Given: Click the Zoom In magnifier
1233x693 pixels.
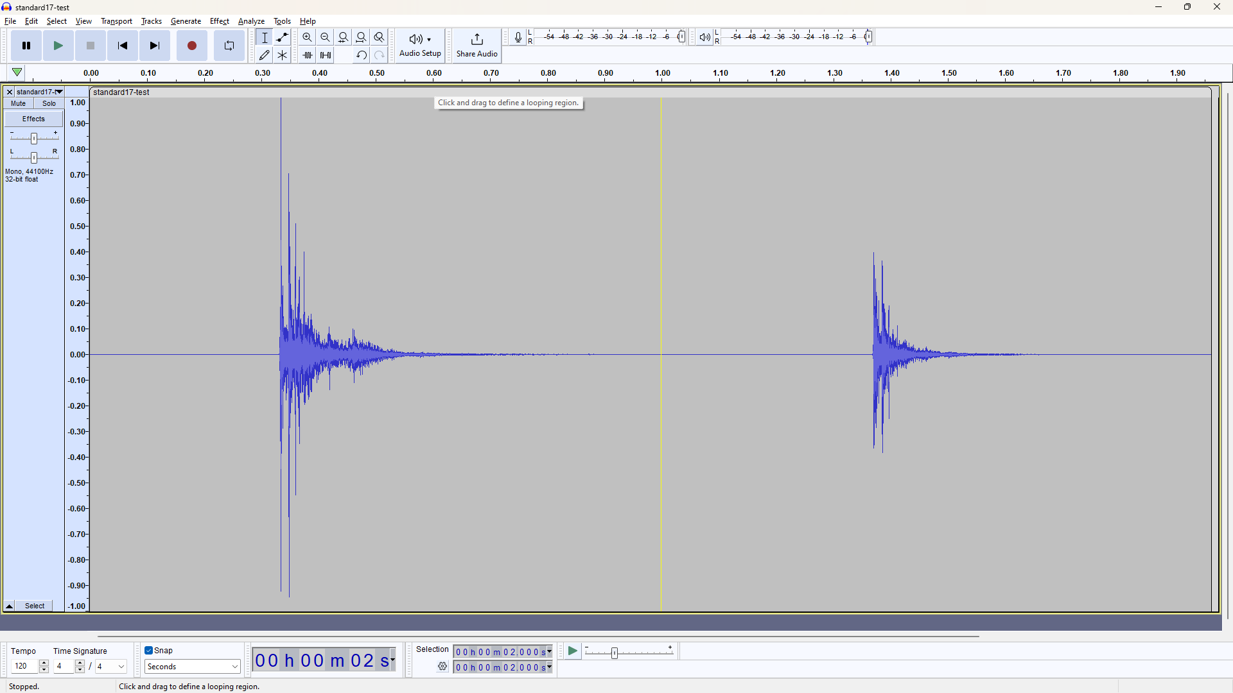Looking at the screenshot, I should click(308, 37).
